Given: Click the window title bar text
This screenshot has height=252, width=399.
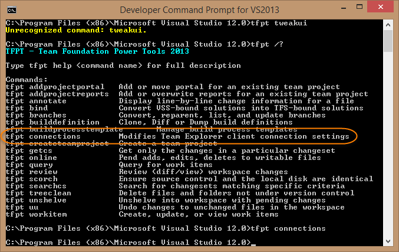Looking at the screenshot, I should (199, 10).
